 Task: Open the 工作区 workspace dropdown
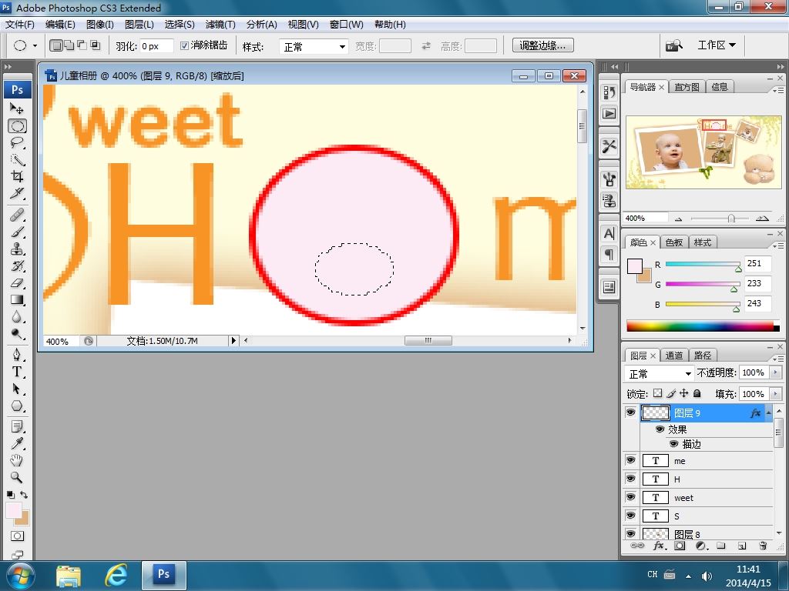pos(717,45)
